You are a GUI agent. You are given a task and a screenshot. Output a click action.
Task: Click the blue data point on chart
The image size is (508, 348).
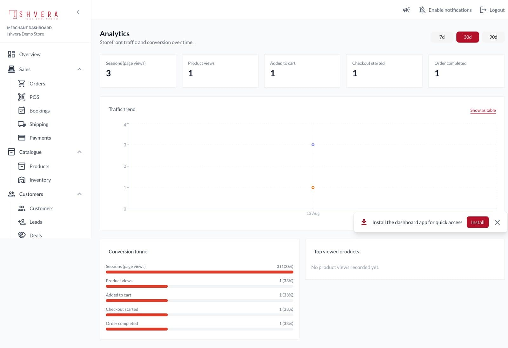pyautogui.click(x=313, y=145)
